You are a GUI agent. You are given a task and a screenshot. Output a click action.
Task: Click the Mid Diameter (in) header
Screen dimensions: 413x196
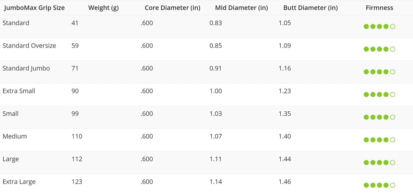coord(242,8)
